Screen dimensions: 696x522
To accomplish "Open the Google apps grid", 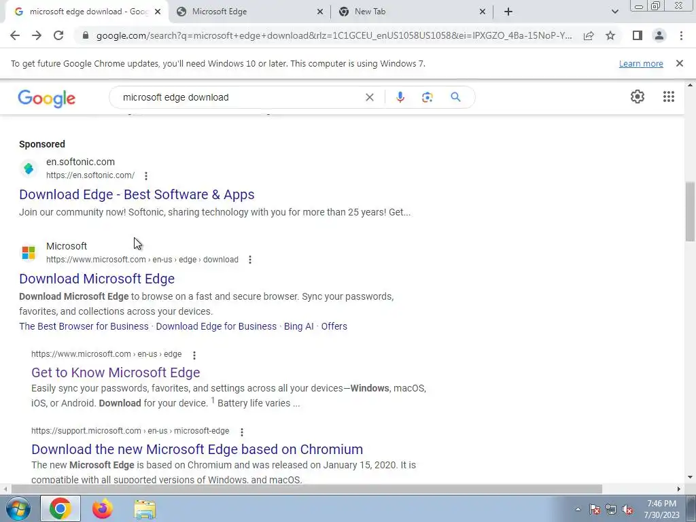I will pos(669,97).
